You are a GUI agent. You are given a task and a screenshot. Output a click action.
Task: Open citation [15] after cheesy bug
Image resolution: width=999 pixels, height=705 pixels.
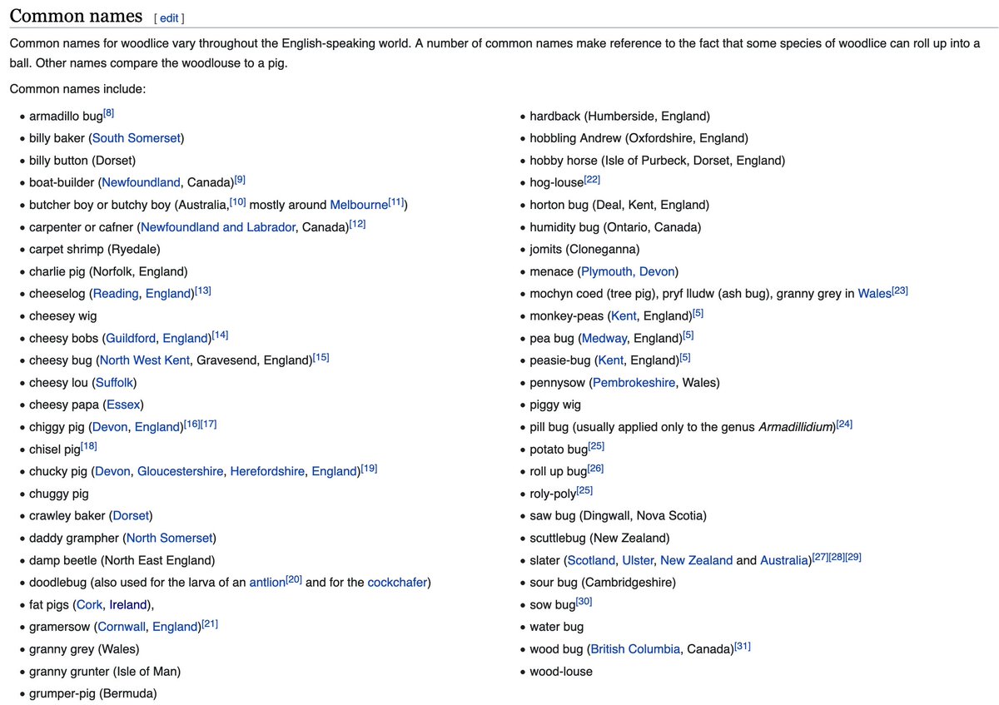tap(321, 357)
